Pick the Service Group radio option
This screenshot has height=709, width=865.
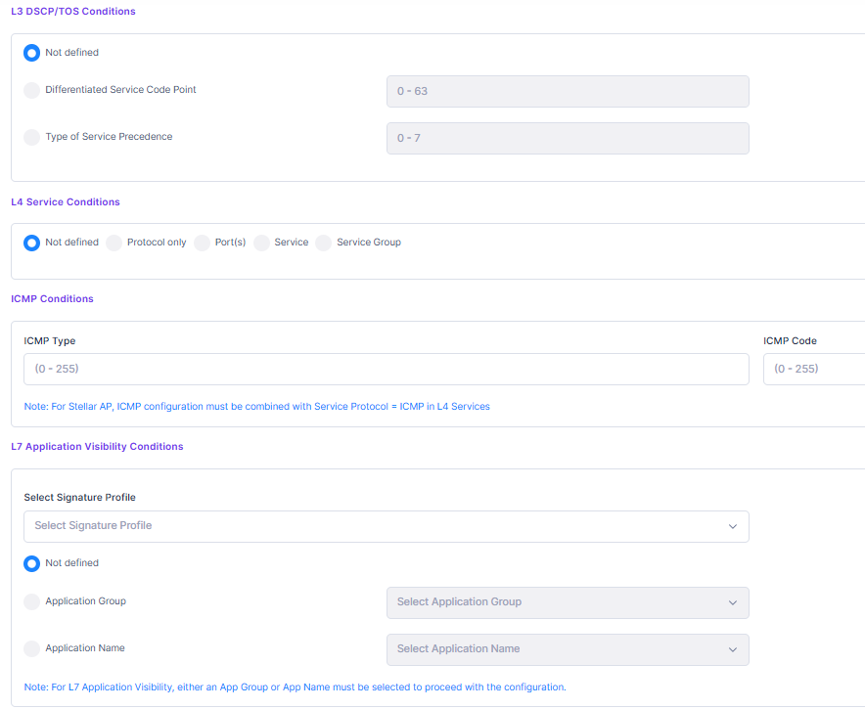[x=324, y=243]
